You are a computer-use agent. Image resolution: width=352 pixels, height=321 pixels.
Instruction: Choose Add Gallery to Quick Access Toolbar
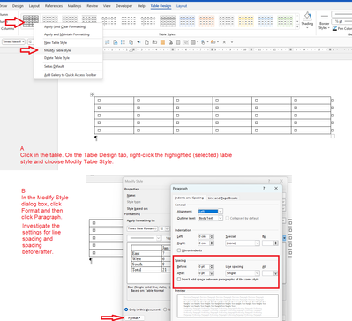(71, 75)
